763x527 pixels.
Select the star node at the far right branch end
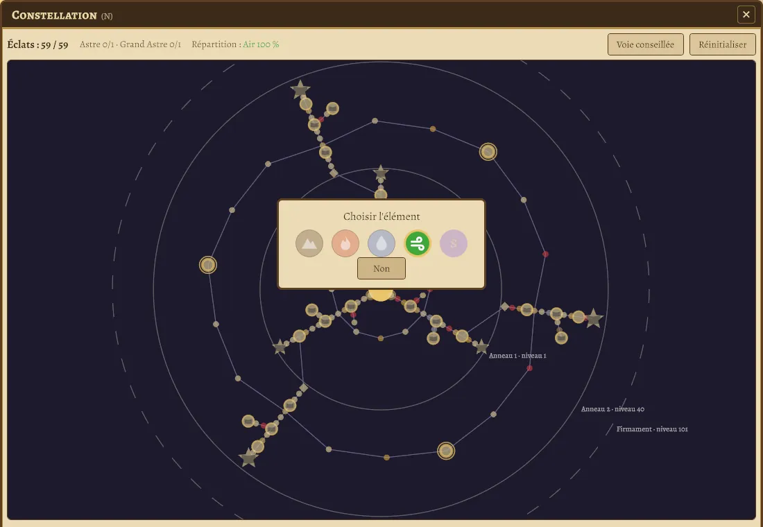pyautogui.click(x=594, y=319)
